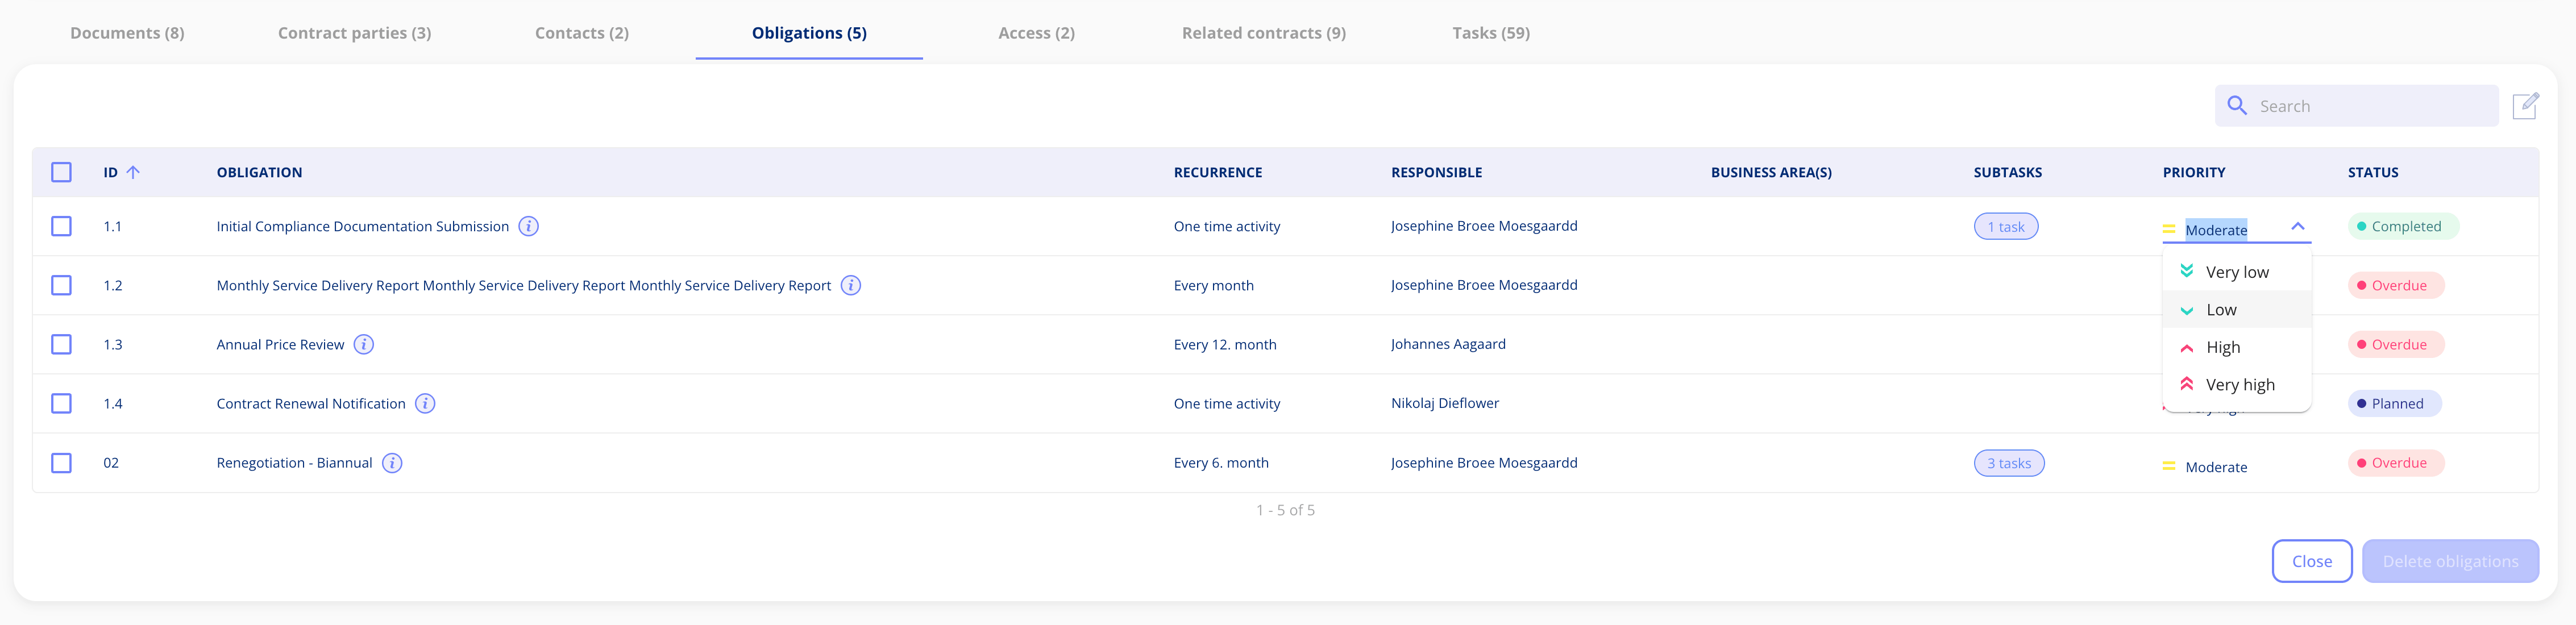Click the Completed status badge
Screen dimensions: 2576x625
tap(2403, 226)
